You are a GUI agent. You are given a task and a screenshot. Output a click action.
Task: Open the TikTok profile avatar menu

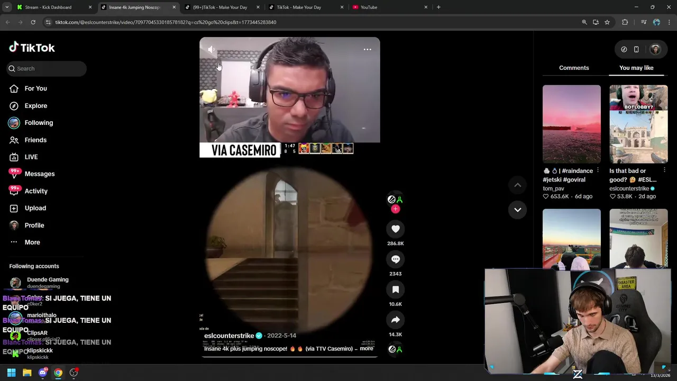[x=655, y=49]
